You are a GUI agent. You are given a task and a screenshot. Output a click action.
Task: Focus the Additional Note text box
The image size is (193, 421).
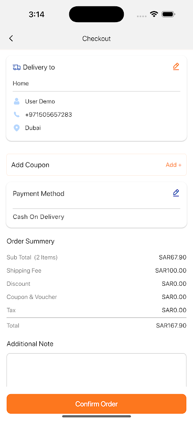tap(97, 370)
